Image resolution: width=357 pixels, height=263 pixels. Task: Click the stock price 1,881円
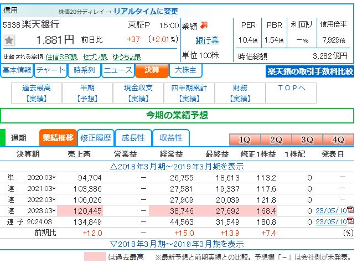click(55, 40)
